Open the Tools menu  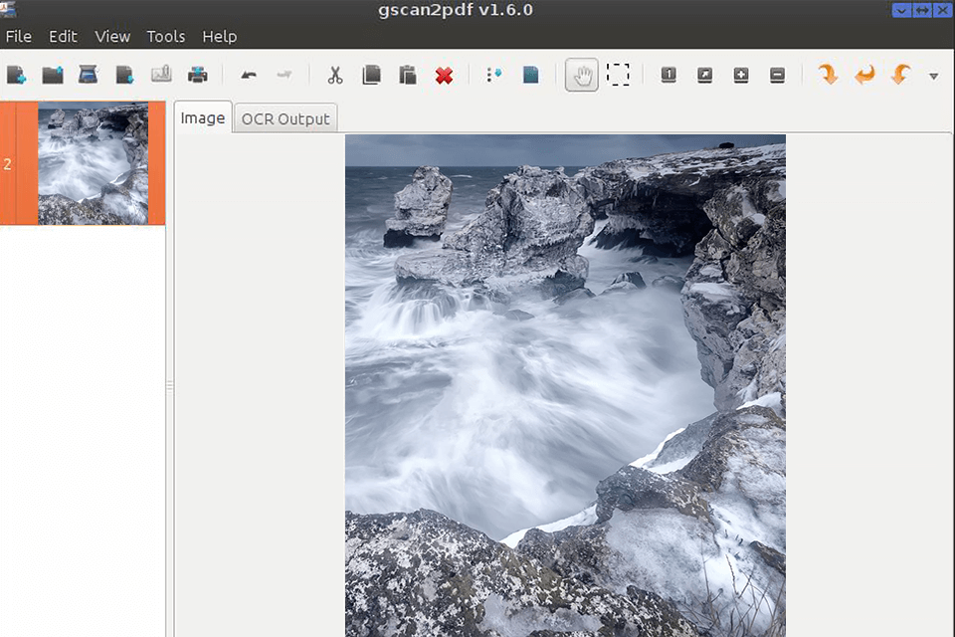point(165,36)
